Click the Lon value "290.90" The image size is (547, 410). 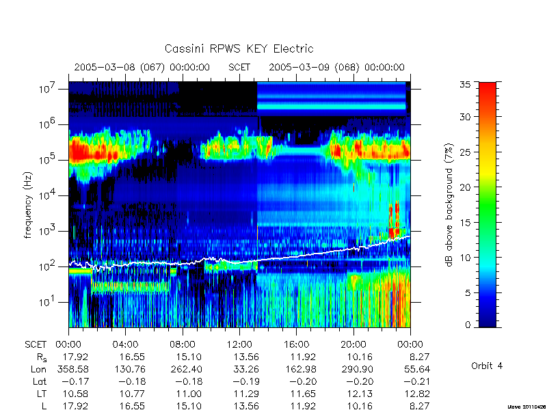[x=358, y=369]
